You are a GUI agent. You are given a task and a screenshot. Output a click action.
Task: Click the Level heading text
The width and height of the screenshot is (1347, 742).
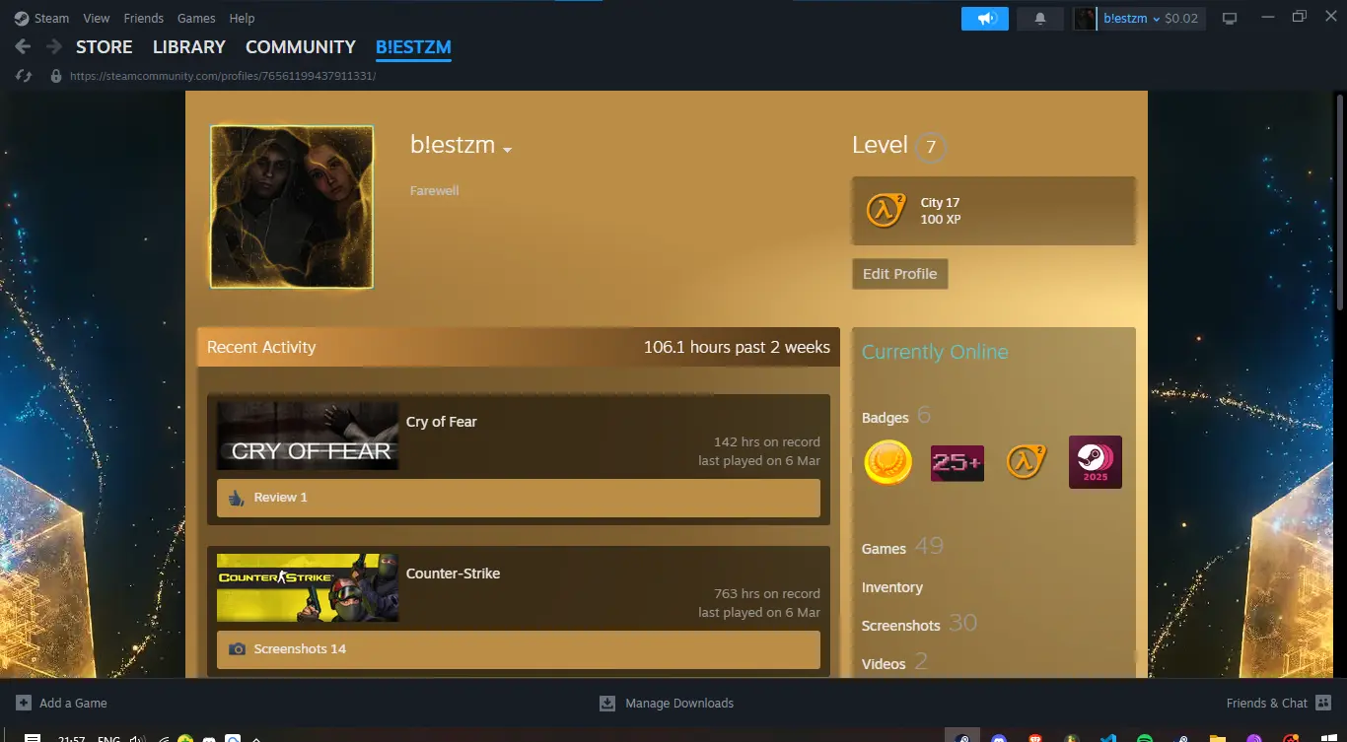[x=880, y=146]
